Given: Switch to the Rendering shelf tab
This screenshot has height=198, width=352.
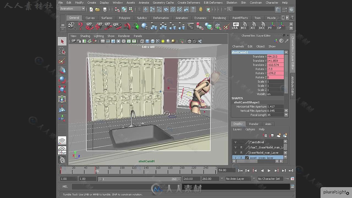Looking at the screenshot, I should coord(219,18).
